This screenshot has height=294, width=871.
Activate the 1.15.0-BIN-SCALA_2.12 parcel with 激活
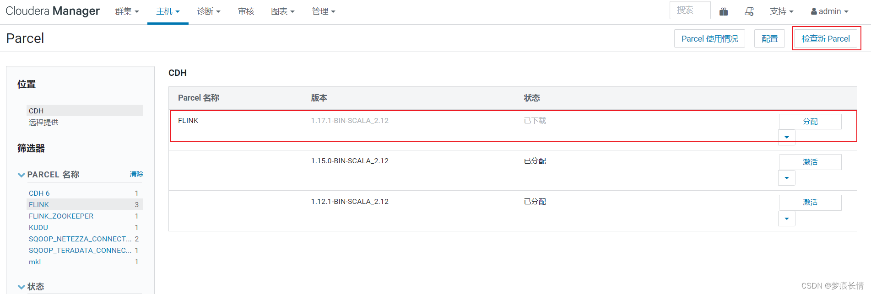[x=810, y=162]
